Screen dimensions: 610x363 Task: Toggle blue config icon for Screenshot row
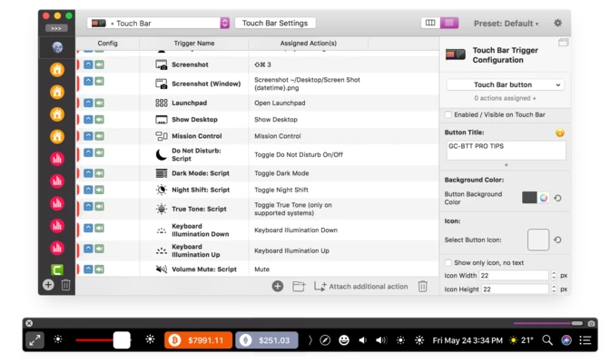pyautogui.click(x=88, y=64)
